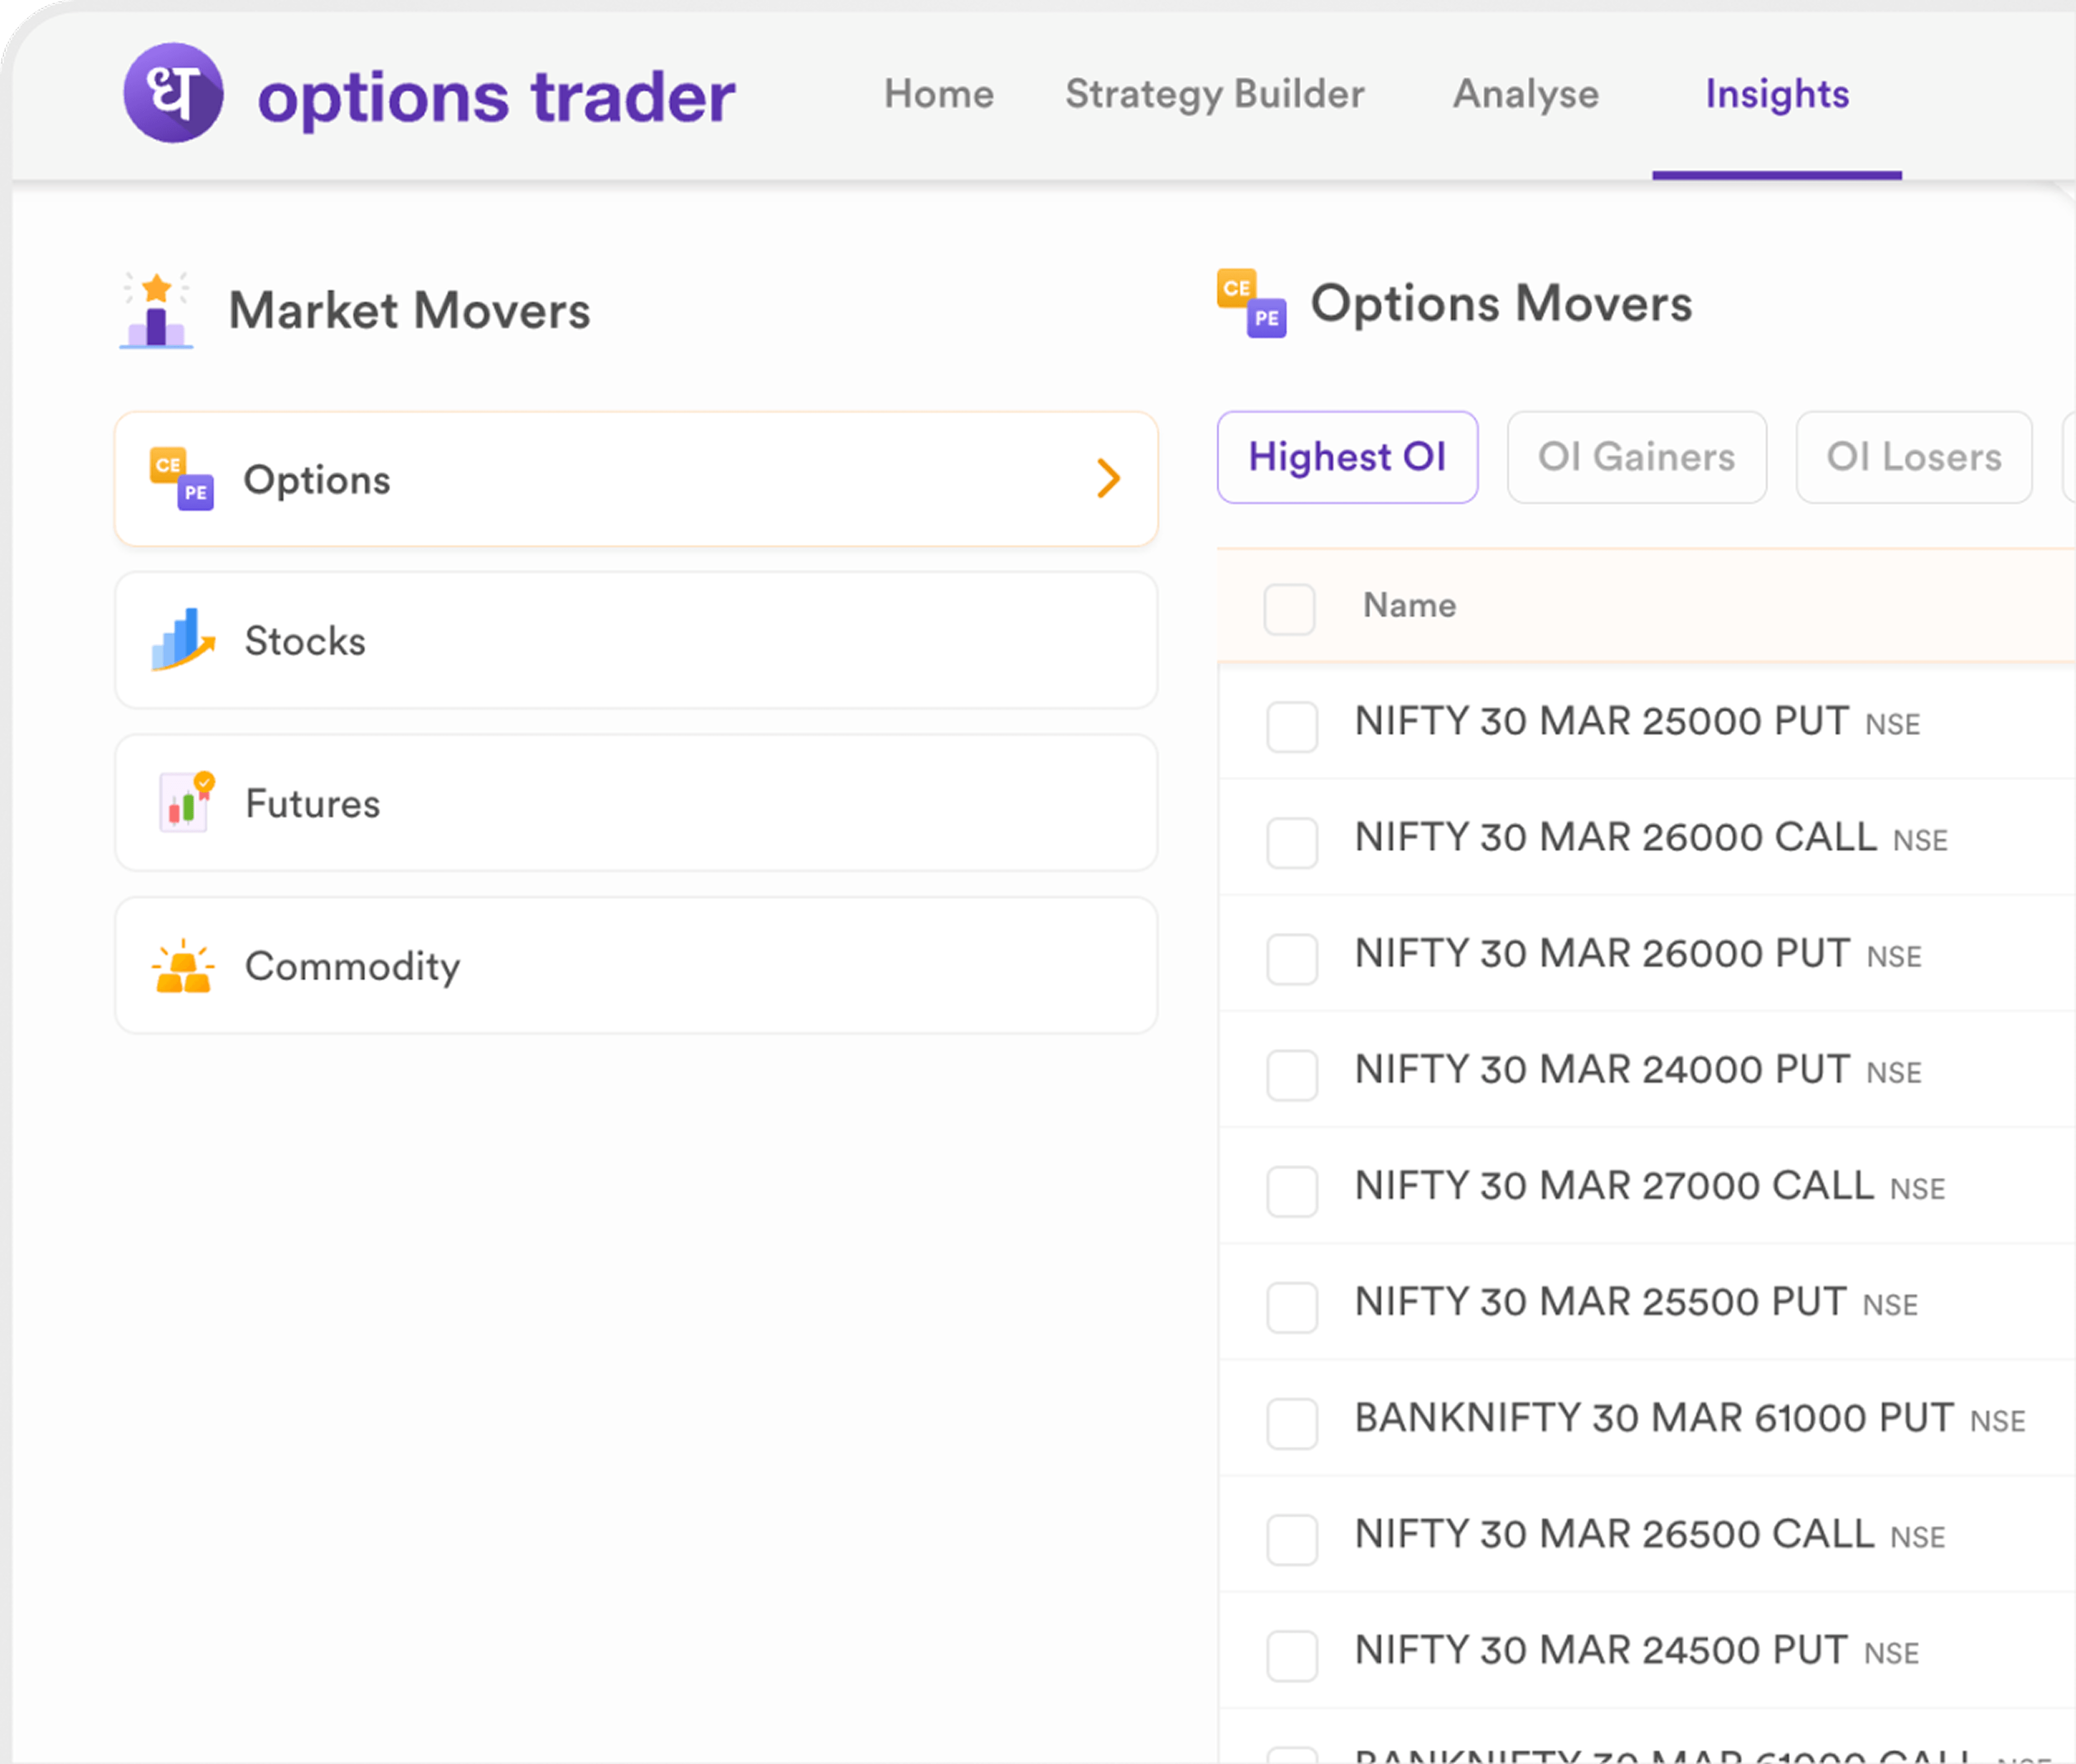The height and width of the screenshot is (1764, 2076).
Task: Show the OI Gainers list
Action: click(1636, 457)
